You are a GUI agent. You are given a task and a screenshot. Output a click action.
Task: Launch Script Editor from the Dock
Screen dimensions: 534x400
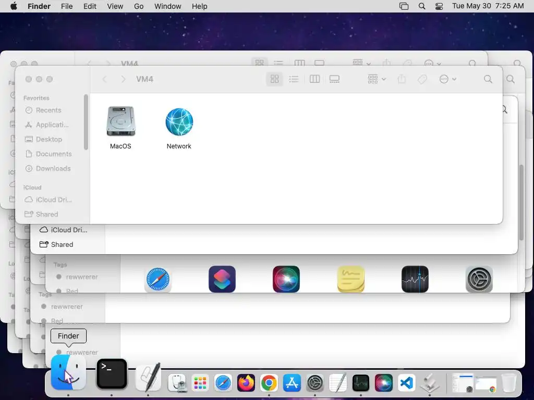(x=148, y=377)
